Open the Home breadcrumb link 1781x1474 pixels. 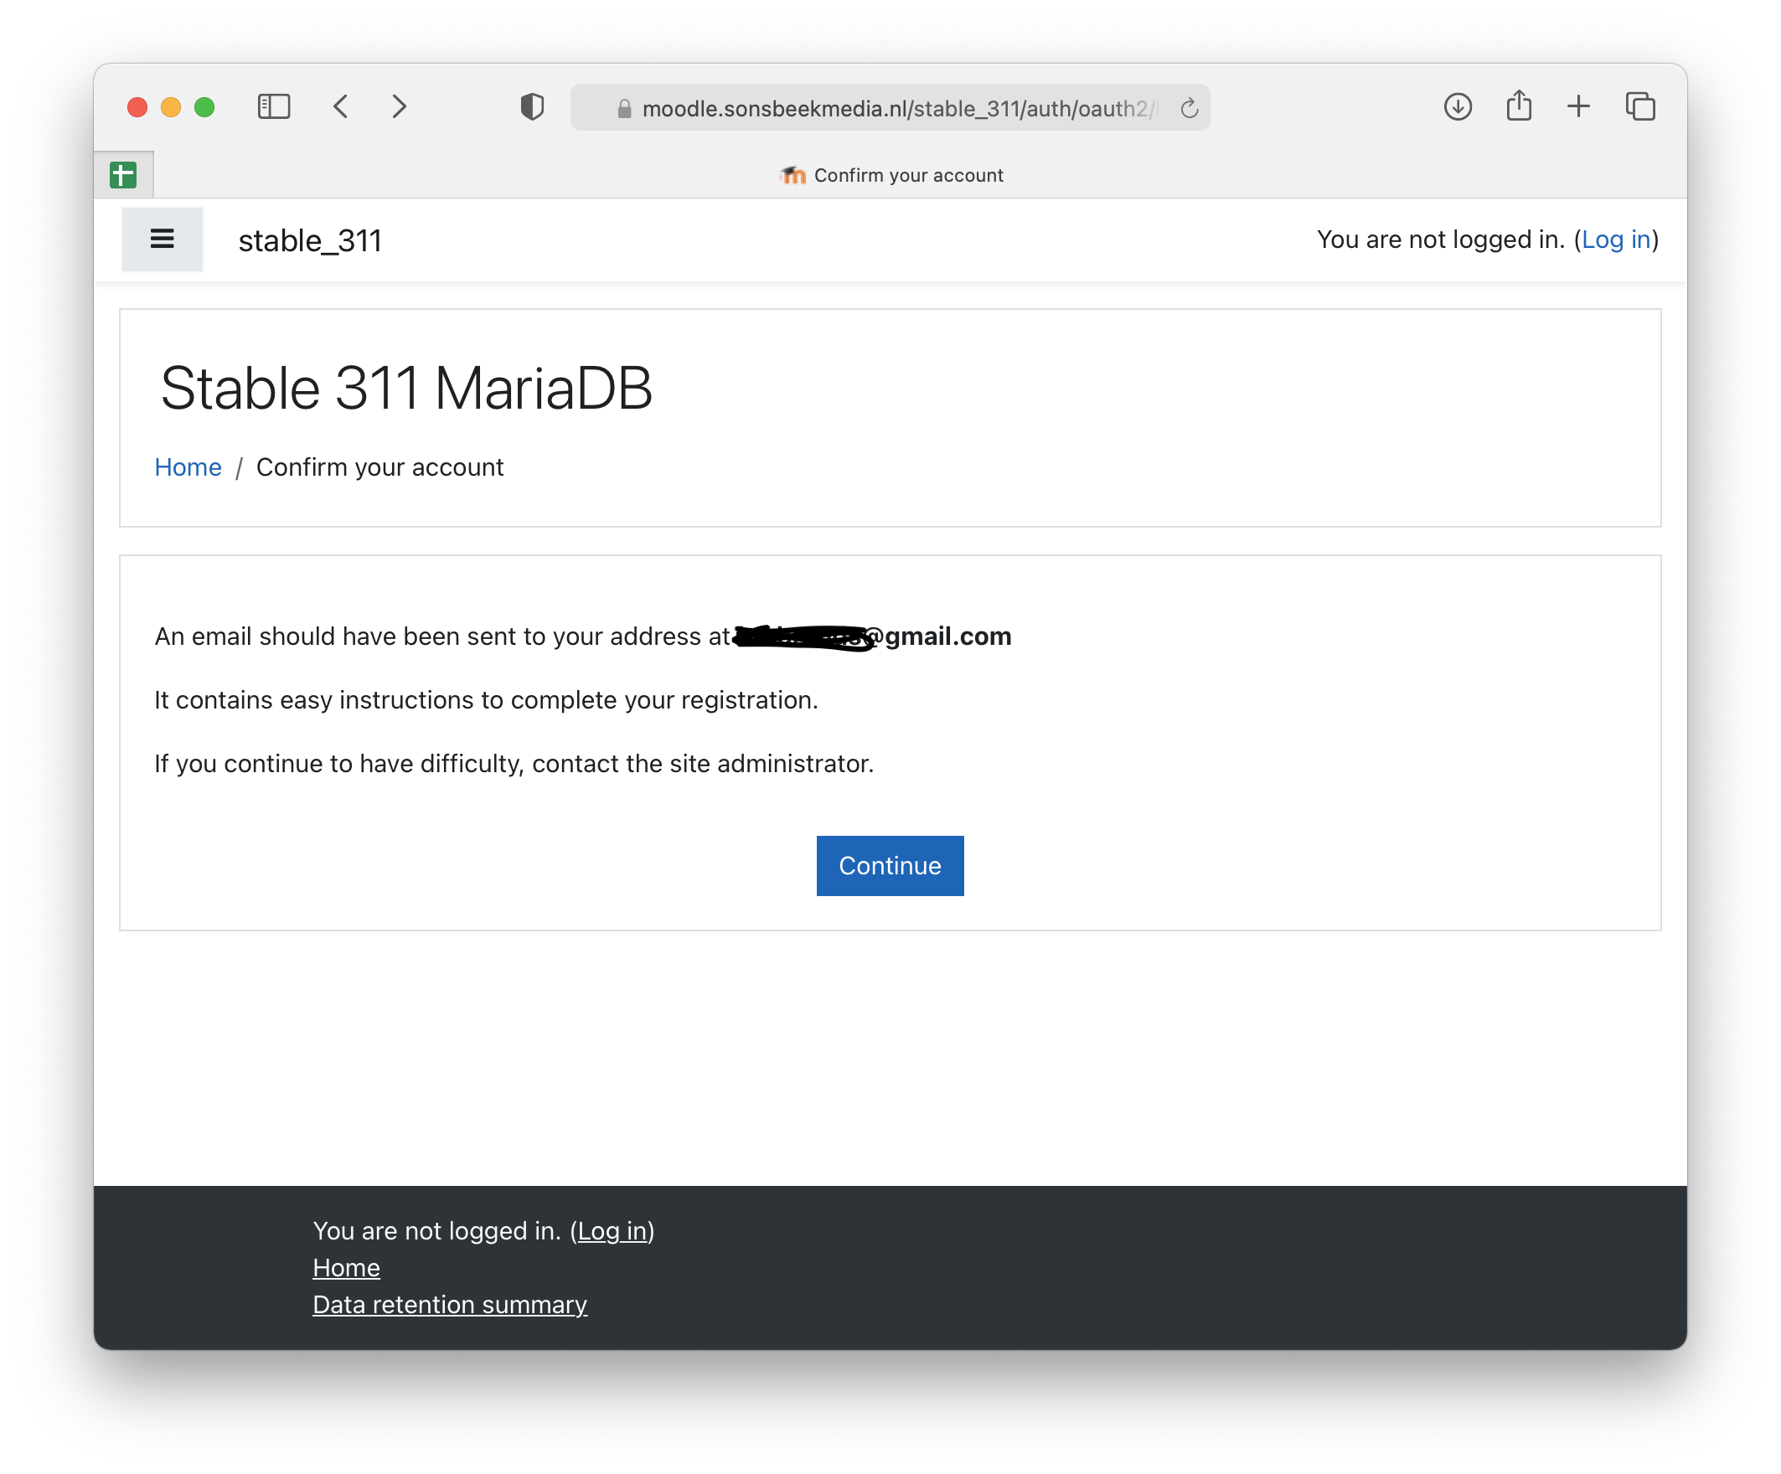click(188, 467)
